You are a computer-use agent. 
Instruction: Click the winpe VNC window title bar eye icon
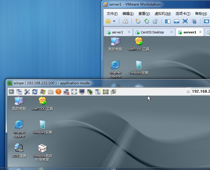click(10, 83)
